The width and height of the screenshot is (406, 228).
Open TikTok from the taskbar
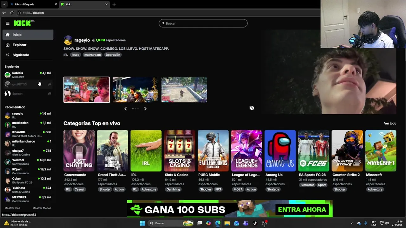(x=255, y=223)
